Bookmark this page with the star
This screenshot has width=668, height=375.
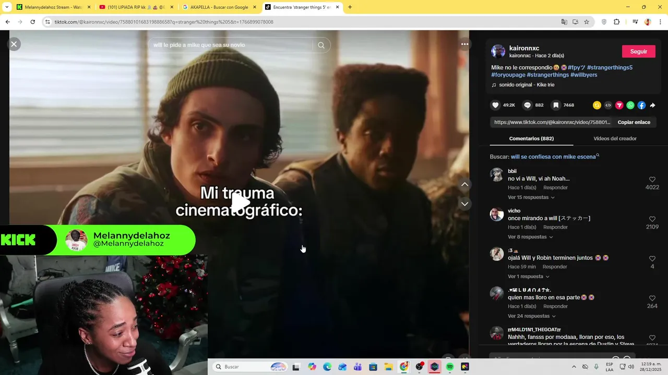587,22
